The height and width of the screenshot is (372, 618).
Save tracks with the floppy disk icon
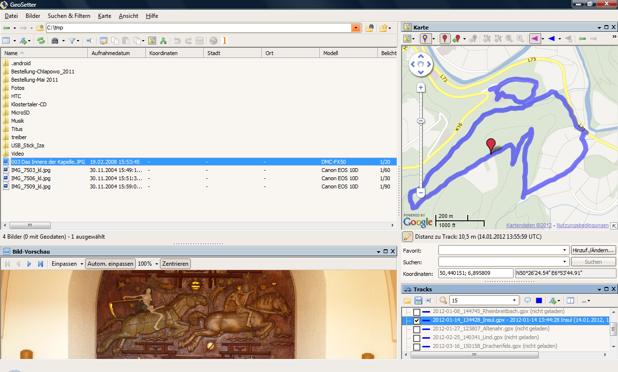coord(417,300)
